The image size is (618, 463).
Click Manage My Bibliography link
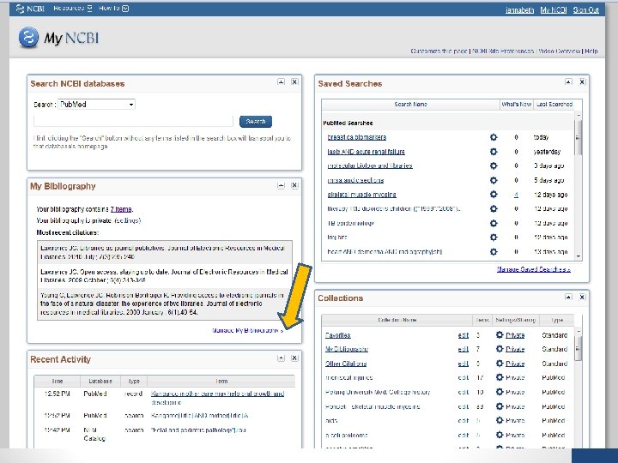[247, 331]
